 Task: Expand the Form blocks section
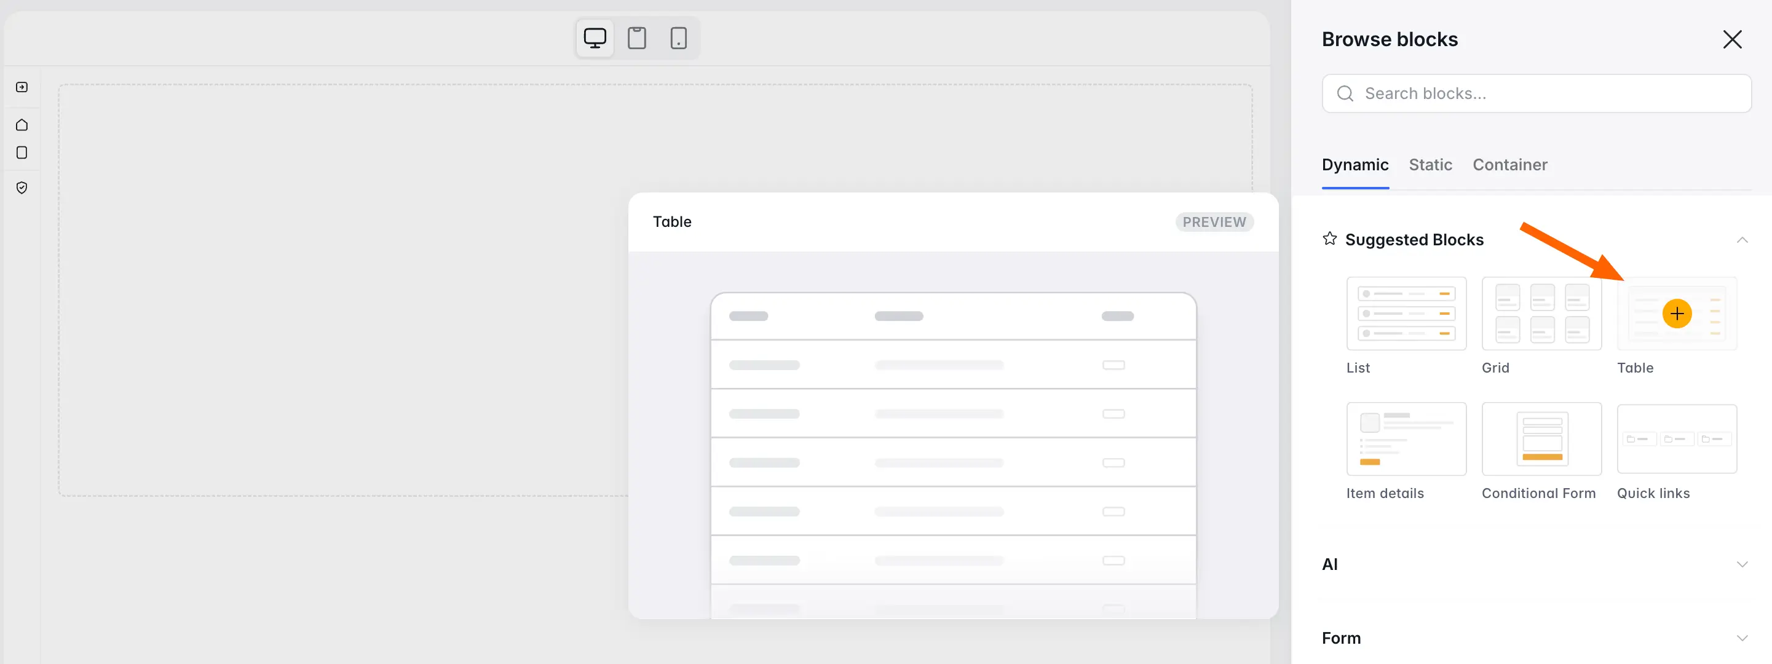pos(1742,638)
